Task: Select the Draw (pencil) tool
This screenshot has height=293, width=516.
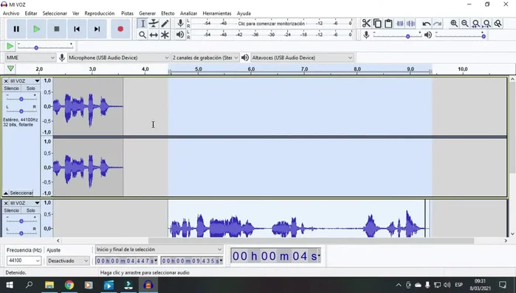Action: (x=165, y=24)
